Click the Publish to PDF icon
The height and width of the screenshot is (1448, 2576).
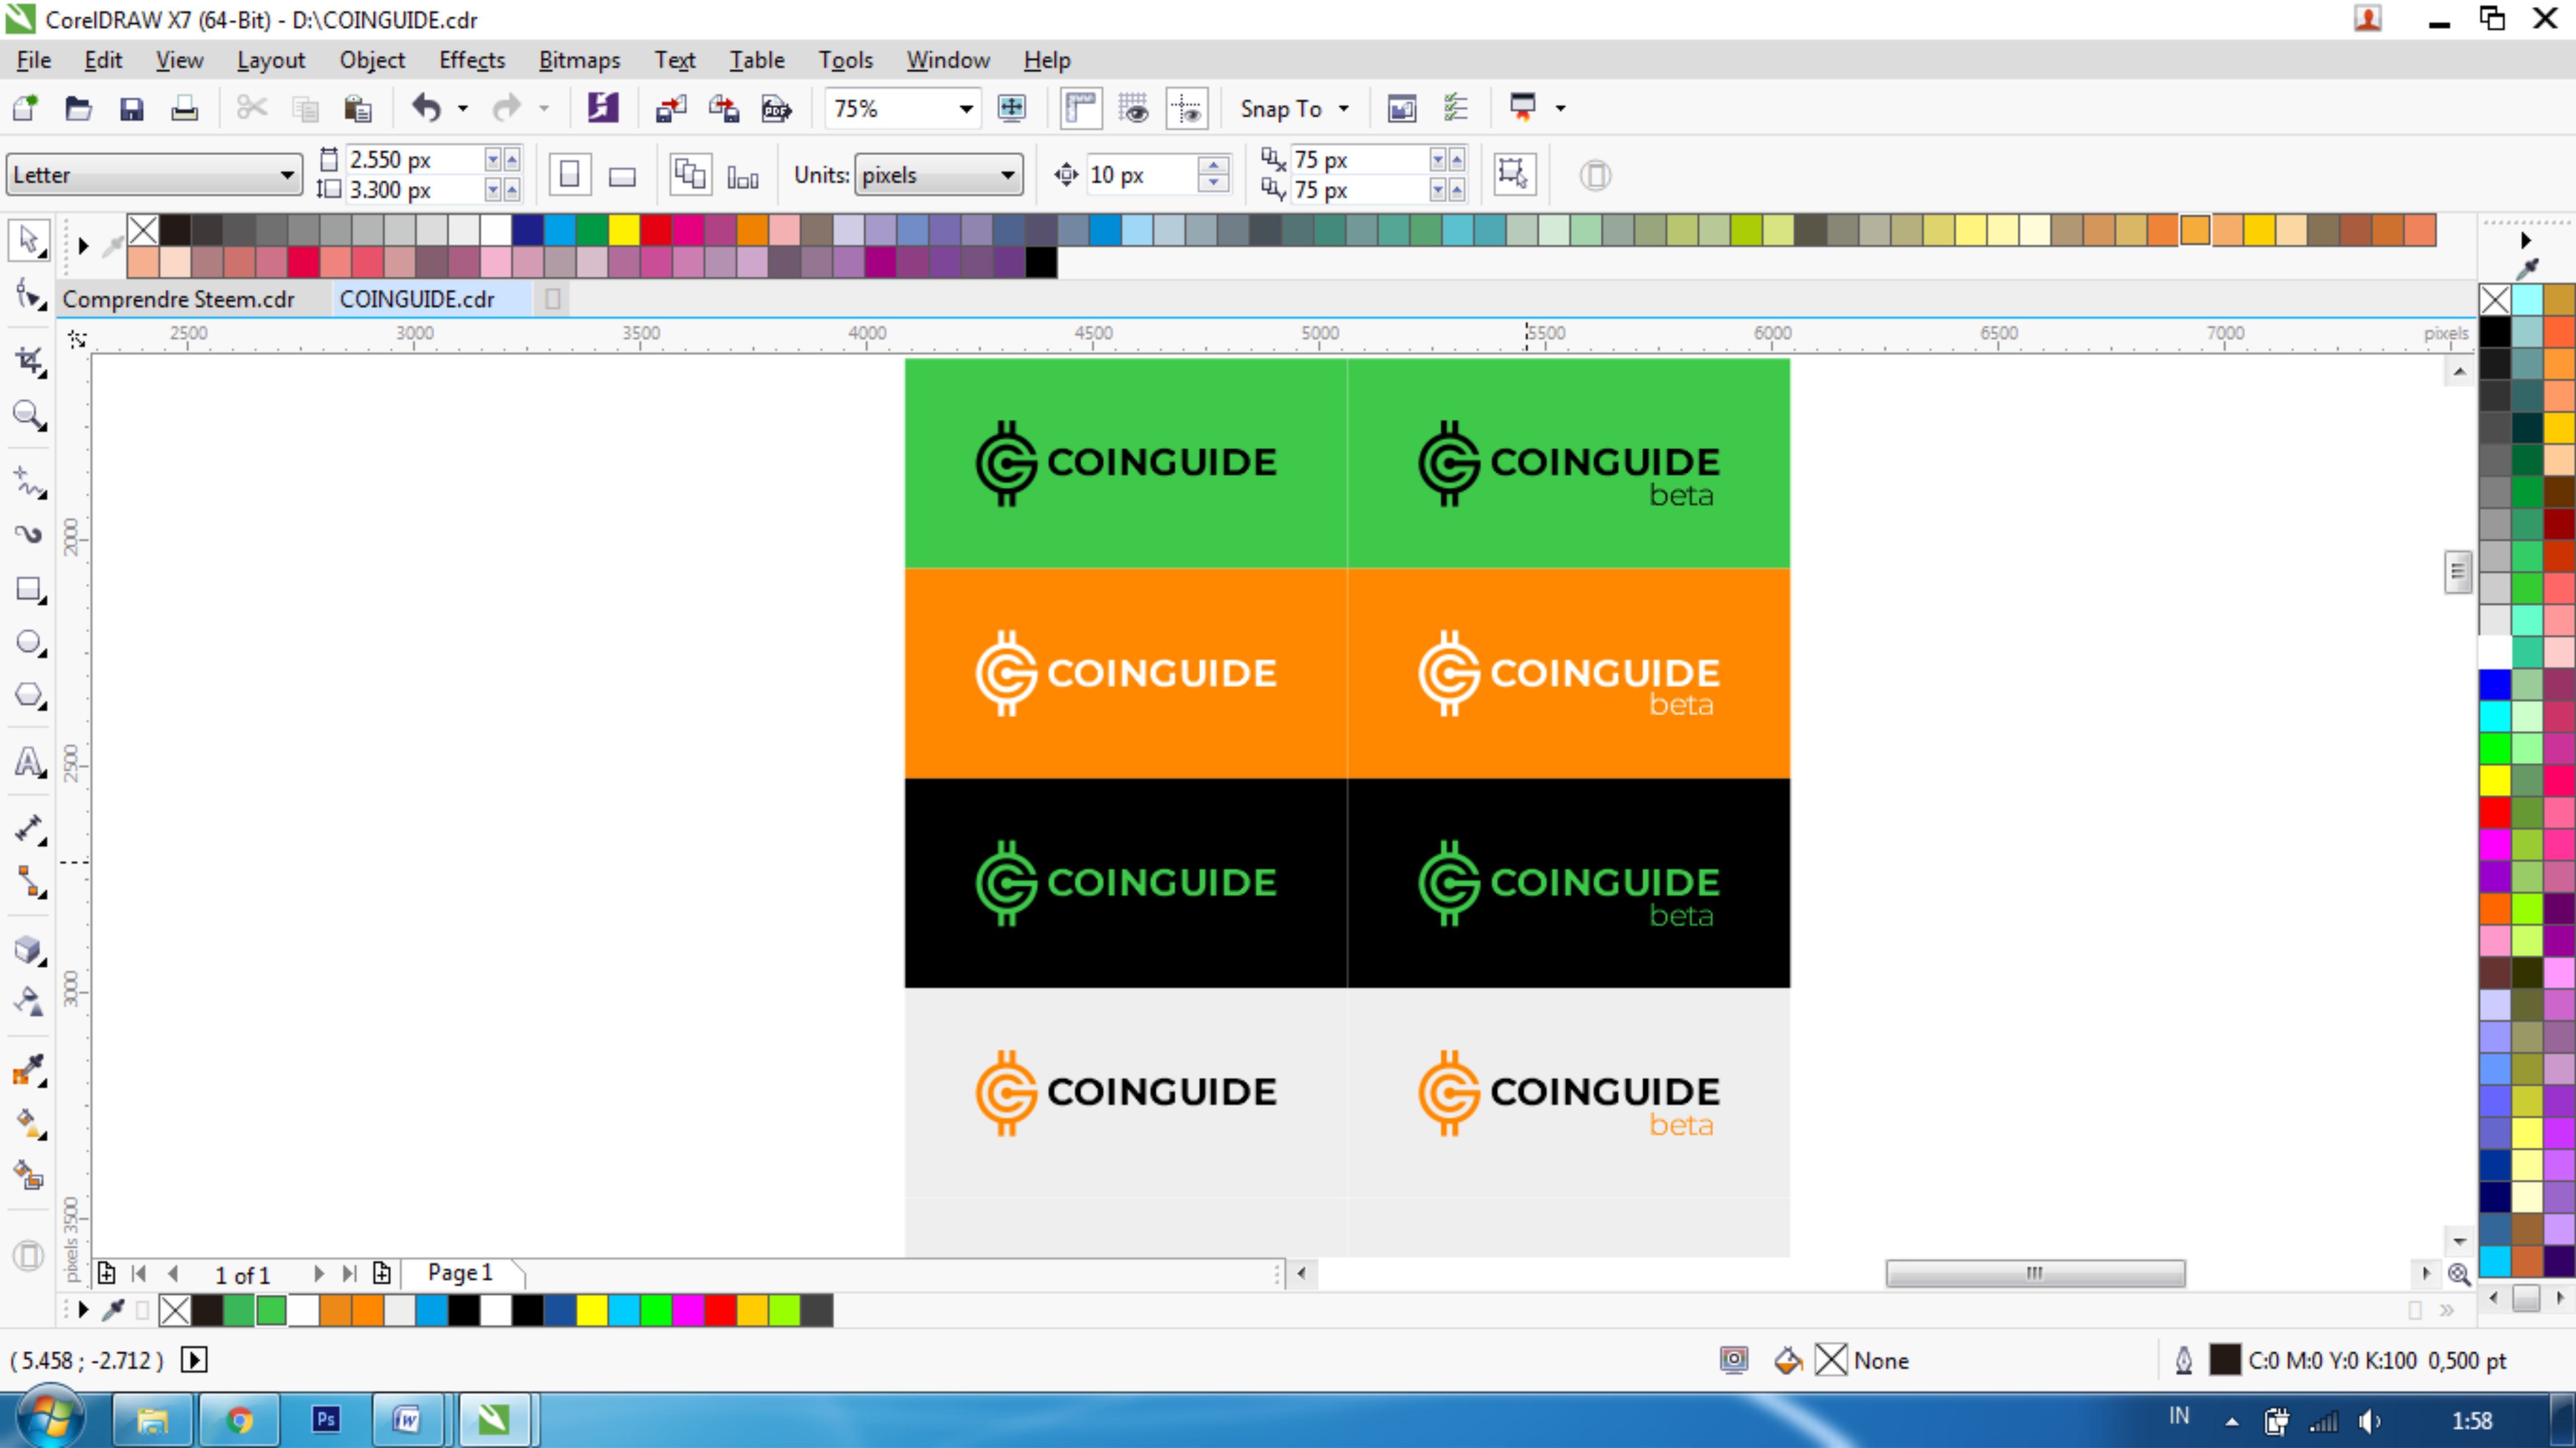click(776, 108)
